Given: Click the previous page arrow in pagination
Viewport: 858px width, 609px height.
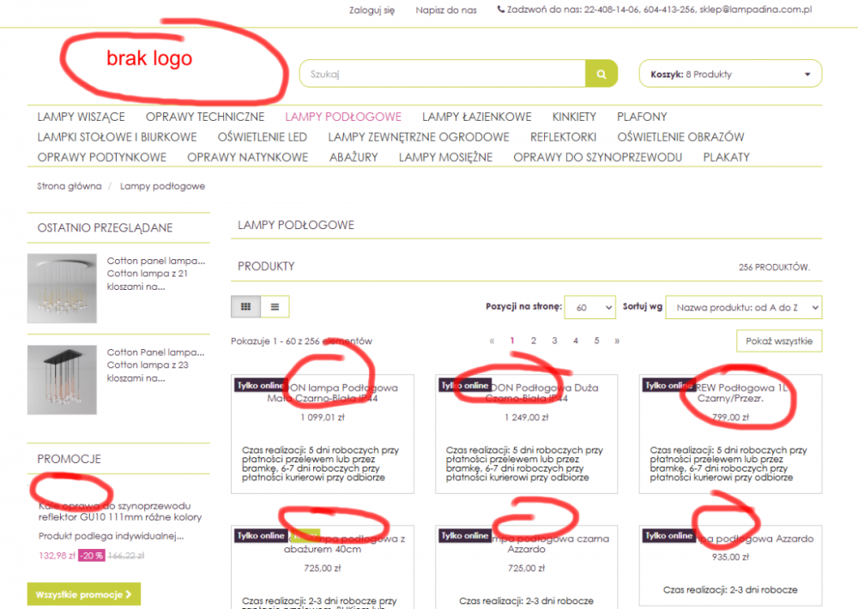Looking at the screenshot, I should (x=492, y=341).
